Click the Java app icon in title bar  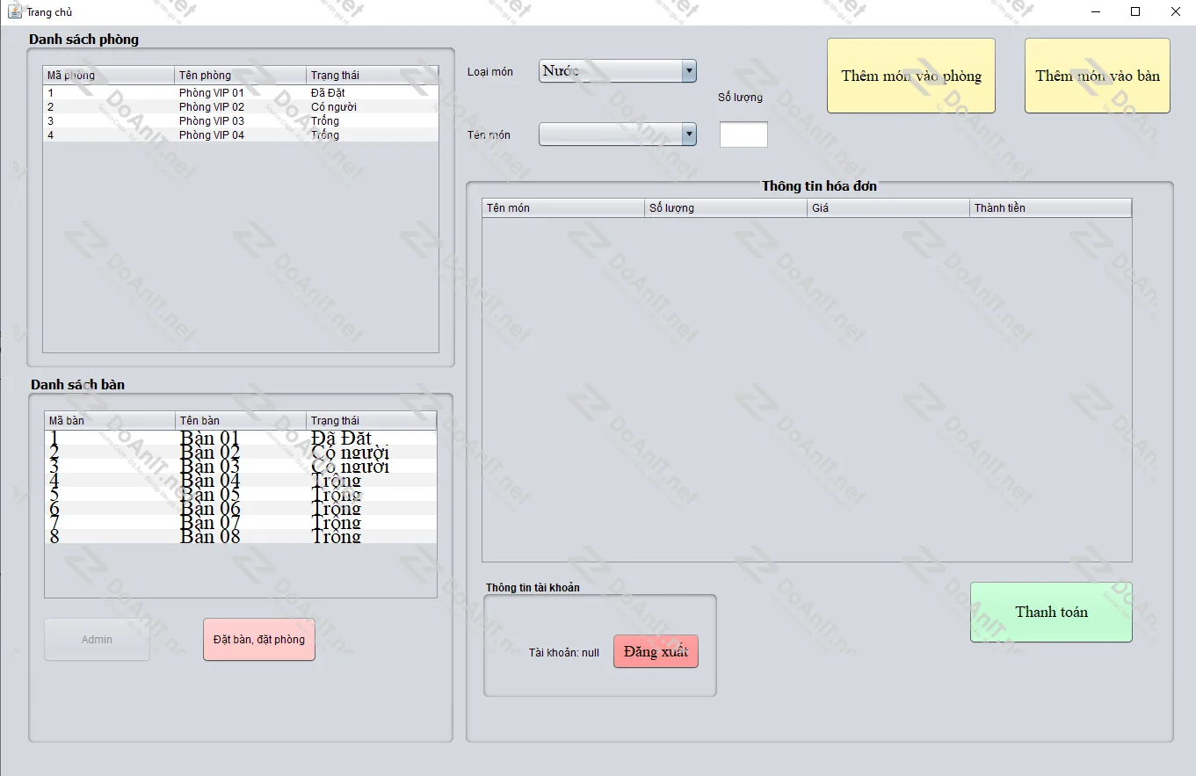pos(14,11)
